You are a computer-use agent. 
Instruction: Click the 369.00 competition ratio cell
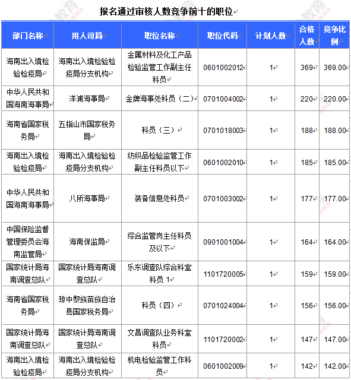[334, 67]
